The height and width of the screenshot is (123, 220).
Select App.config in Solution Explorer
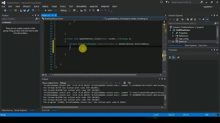(x=184, y=39)
